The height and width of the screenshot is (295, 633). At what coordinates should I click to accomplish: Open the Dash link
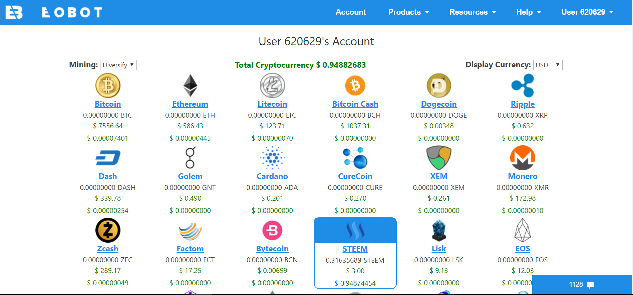pos(108,176)
